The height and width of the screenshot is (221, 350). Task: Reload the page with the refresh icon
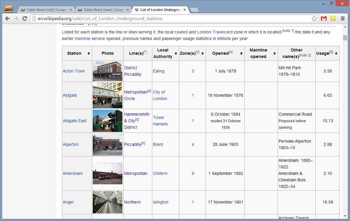[25, 18]
